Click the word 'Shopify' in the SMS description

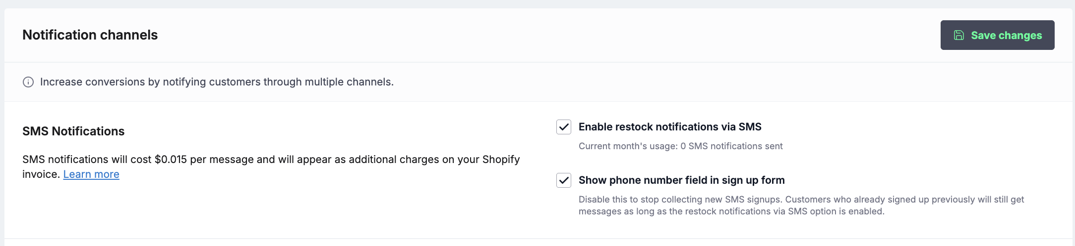point(501,160)
